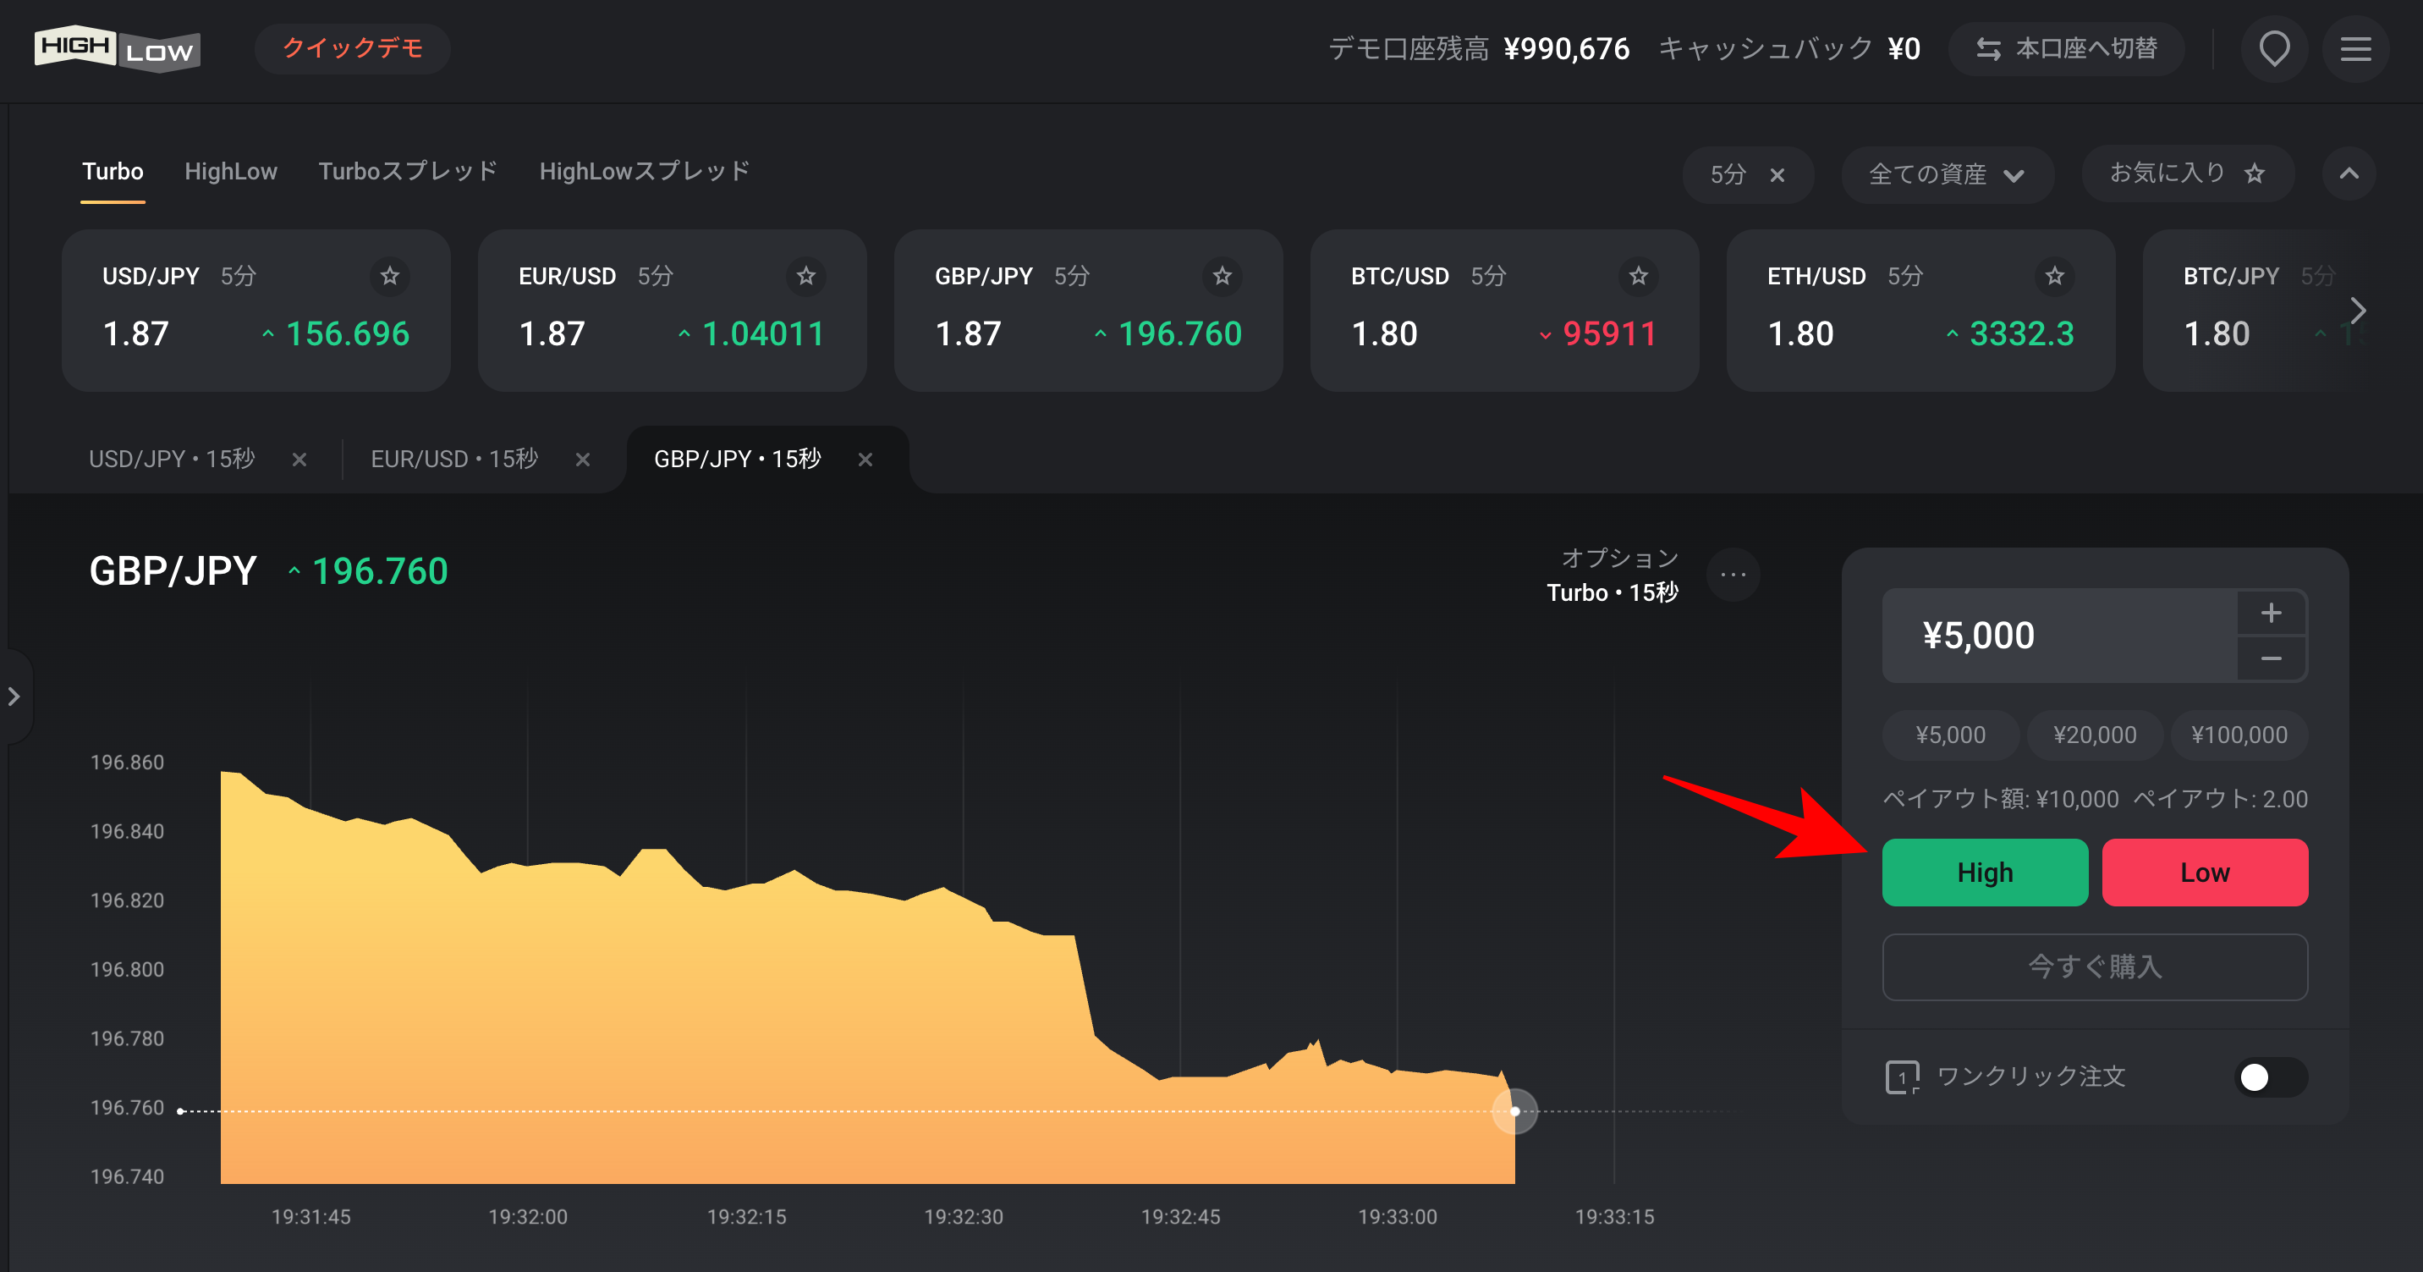Click the GBP/JPY 196.760 chart heading price
The width and height of the screenshot is (2423, 1272).
click(379, 571)
